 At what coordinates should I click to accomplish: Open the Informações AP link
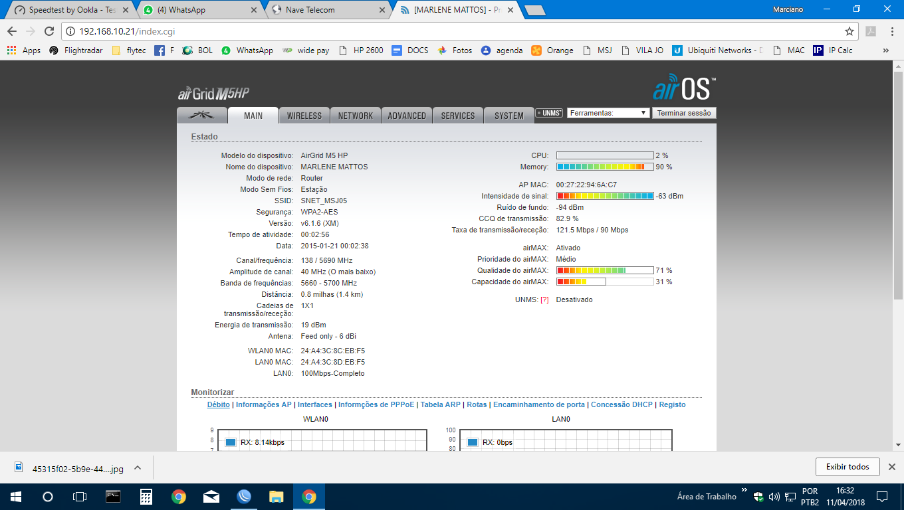(x=263, y=404)
